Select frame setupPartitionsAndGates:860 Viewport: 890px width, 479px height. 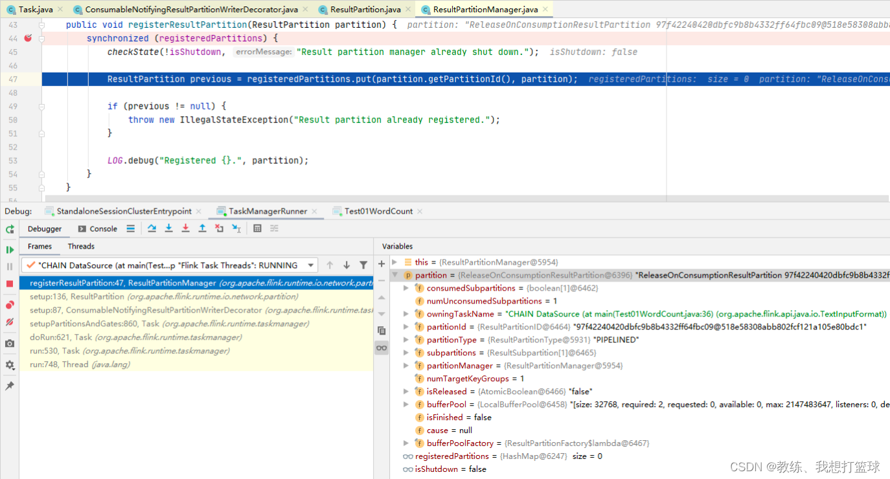tap(196, 324)
